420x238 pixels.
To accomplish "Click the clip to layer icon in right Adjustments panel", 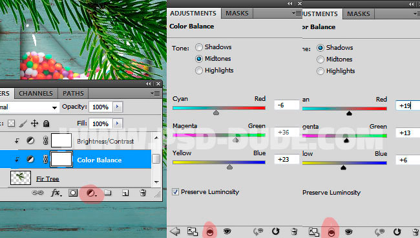I will pyautogui.click(x=331, y=232).
